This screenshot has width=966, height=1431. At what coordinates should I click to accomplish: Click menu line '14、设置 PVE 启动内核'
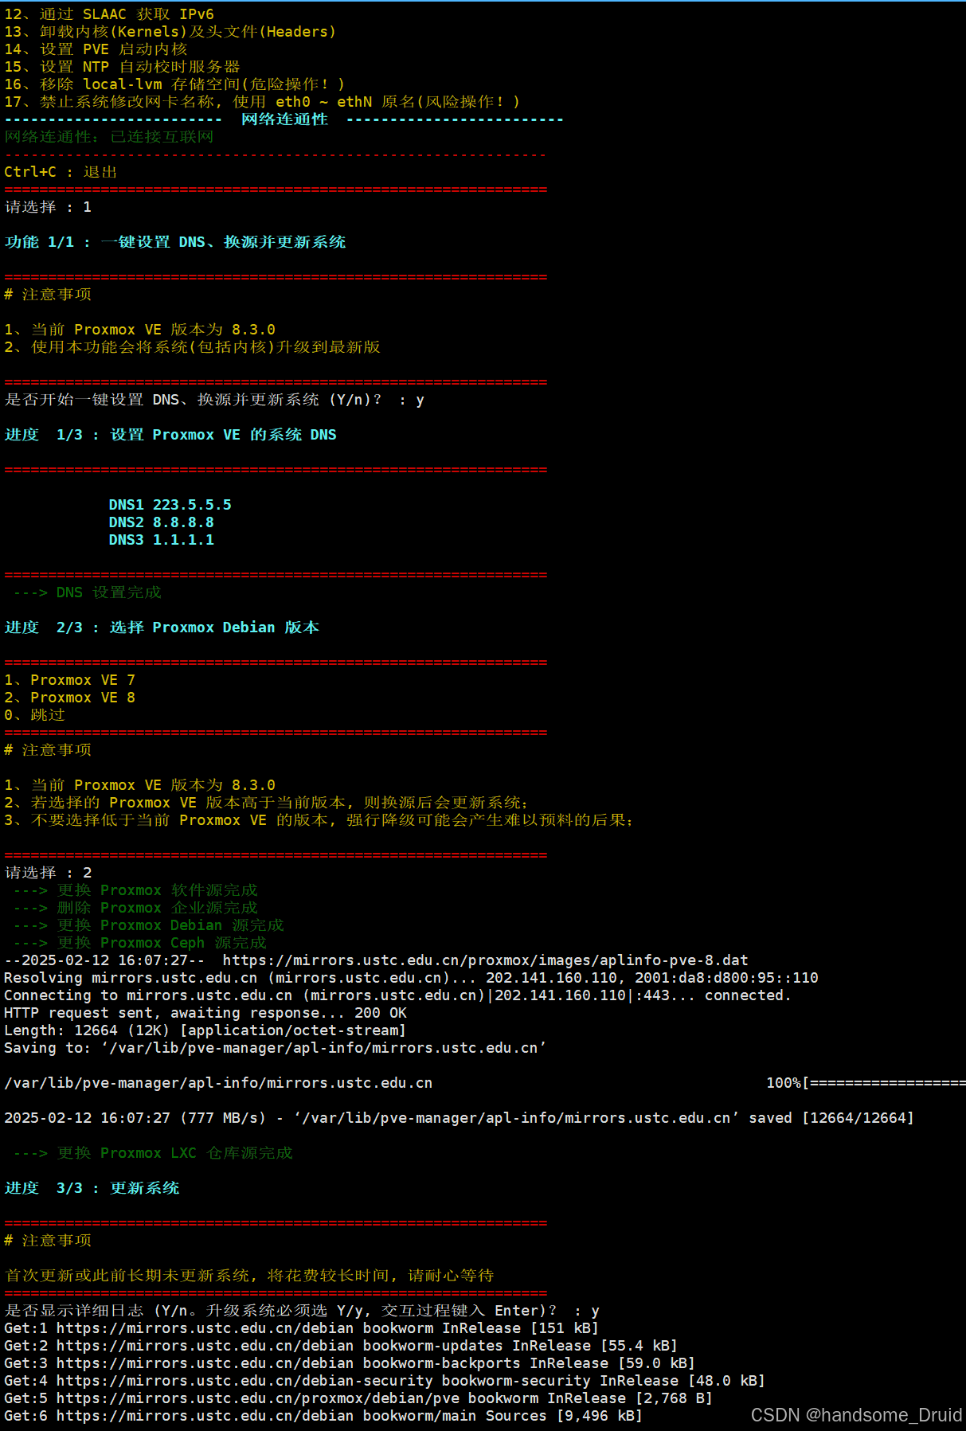tap(96, 49)
